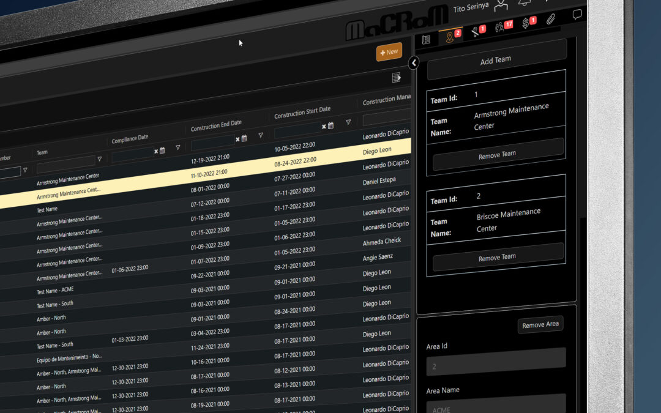Collapse the side panel using the chevron arrow
Image resolution: width=661 pixels, height=413 pixels.
point(414,63)
